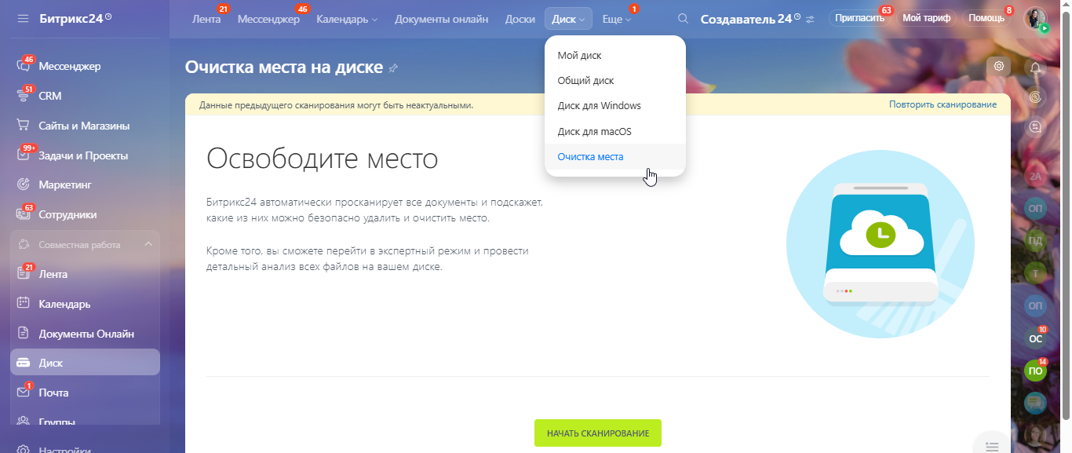Click the Повторить сканирование link

tap(943, 104)
